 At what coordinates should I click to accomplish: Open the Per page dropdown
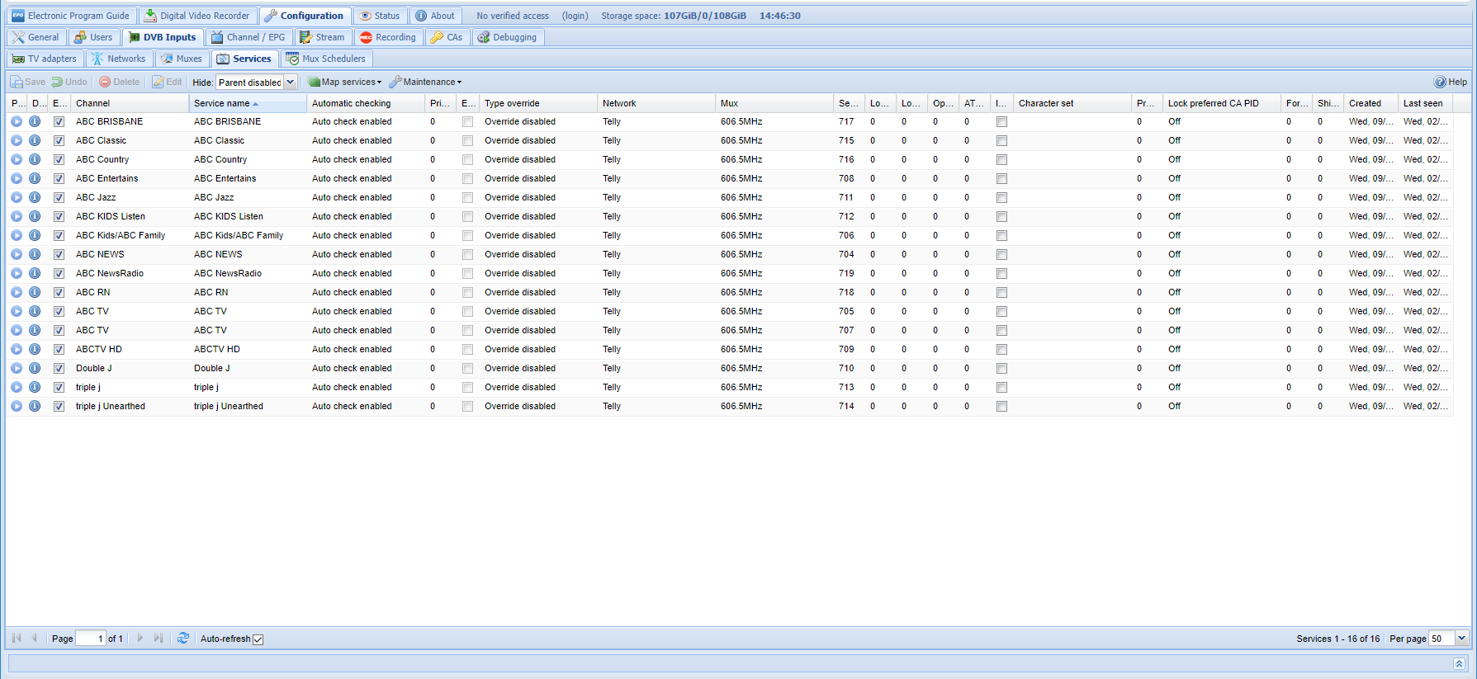1461,638
